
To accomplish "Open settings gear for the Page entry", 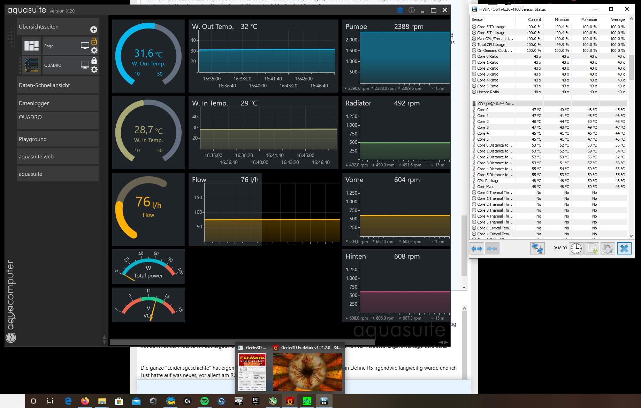I will [x=94, y=50].
